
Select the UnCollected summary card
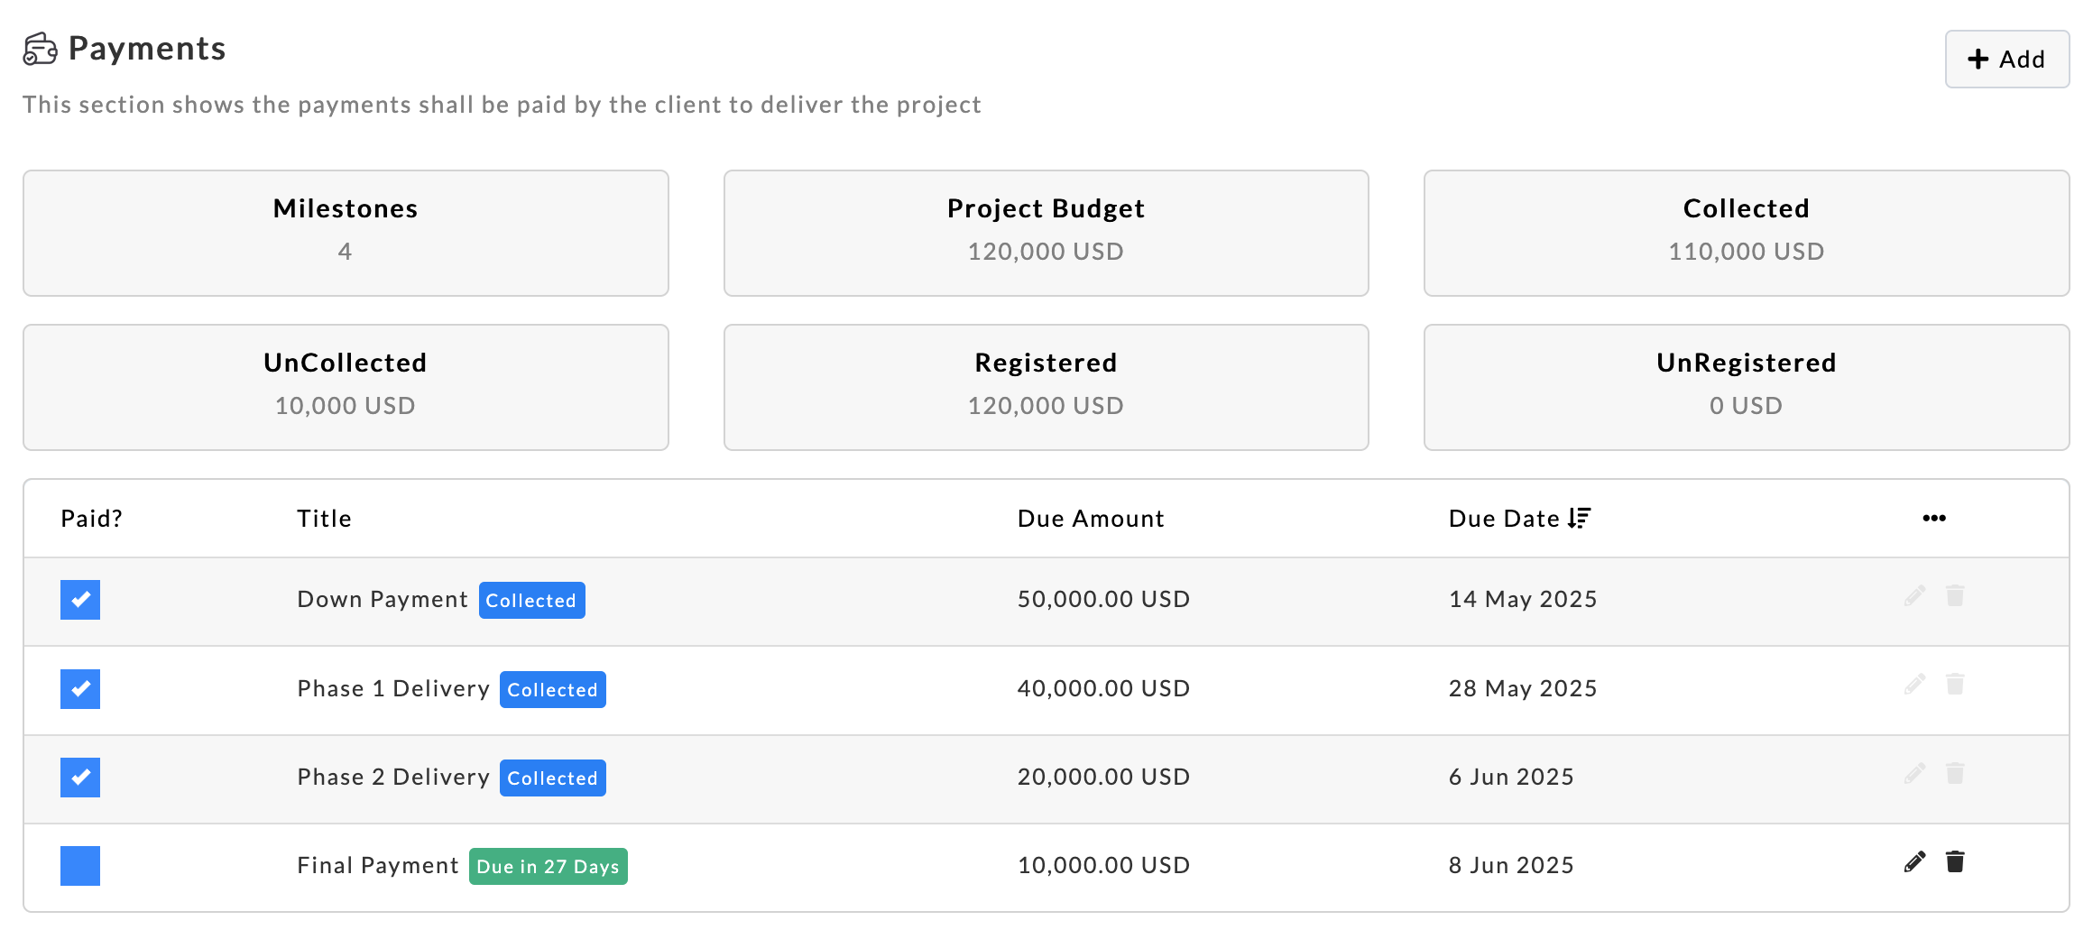pos(346,387)
